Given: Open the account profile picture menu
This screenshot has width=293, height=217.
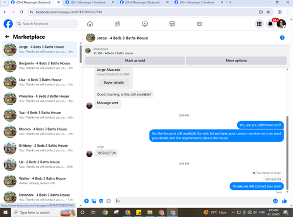Looking at the screenshot, I should click(281, 24).
